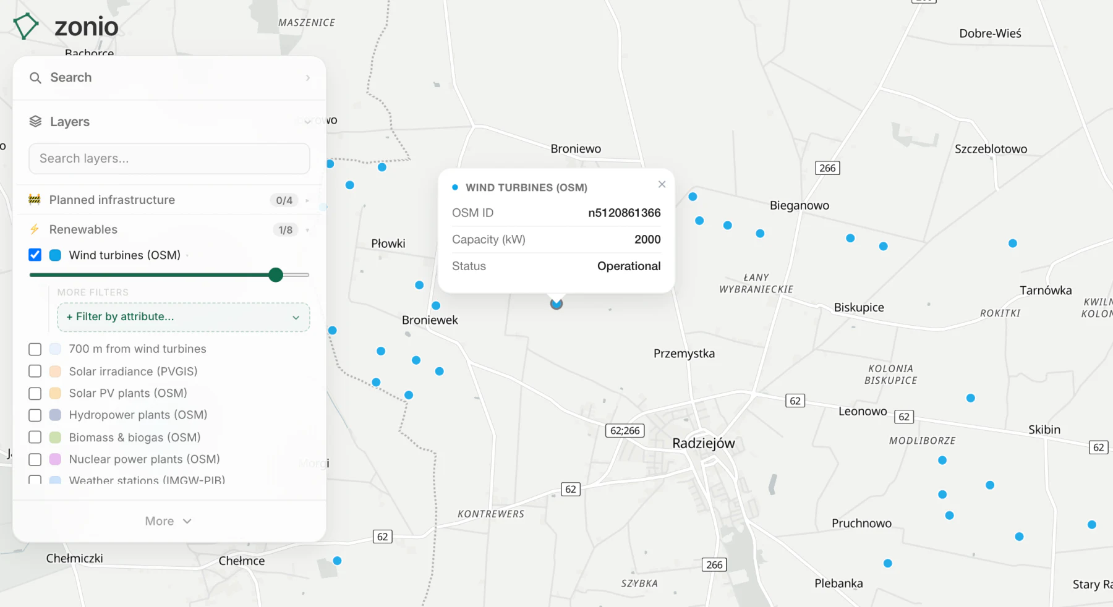Enable Hydropower plants (OSM) layer

tap(35, 415)
